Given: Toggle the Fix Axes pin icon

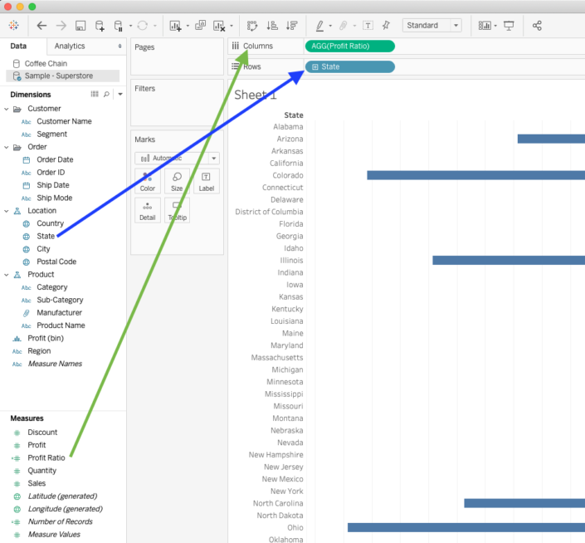Looking at the screenshot, I should tap(386, 26).
